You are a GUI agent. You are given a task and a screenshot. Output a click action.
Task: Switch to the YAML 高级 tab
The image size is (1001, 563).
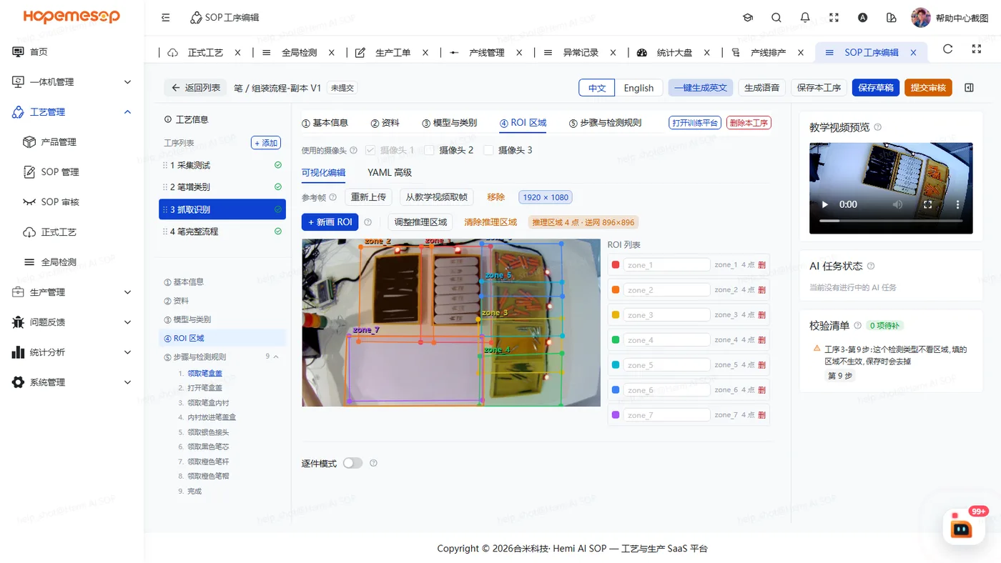click(390, 172)
